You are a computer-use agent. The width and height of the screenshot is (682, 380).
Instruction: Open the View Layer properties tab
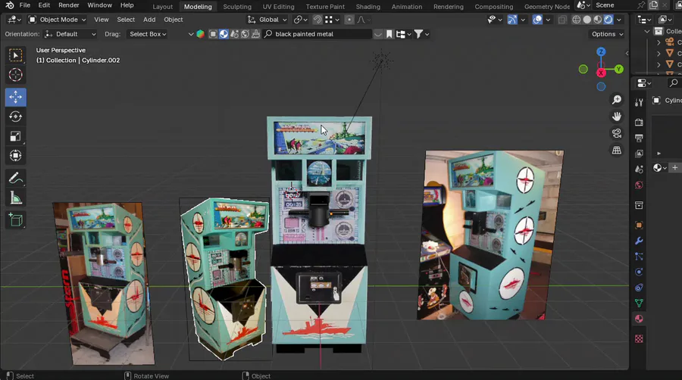pos(639,154)
